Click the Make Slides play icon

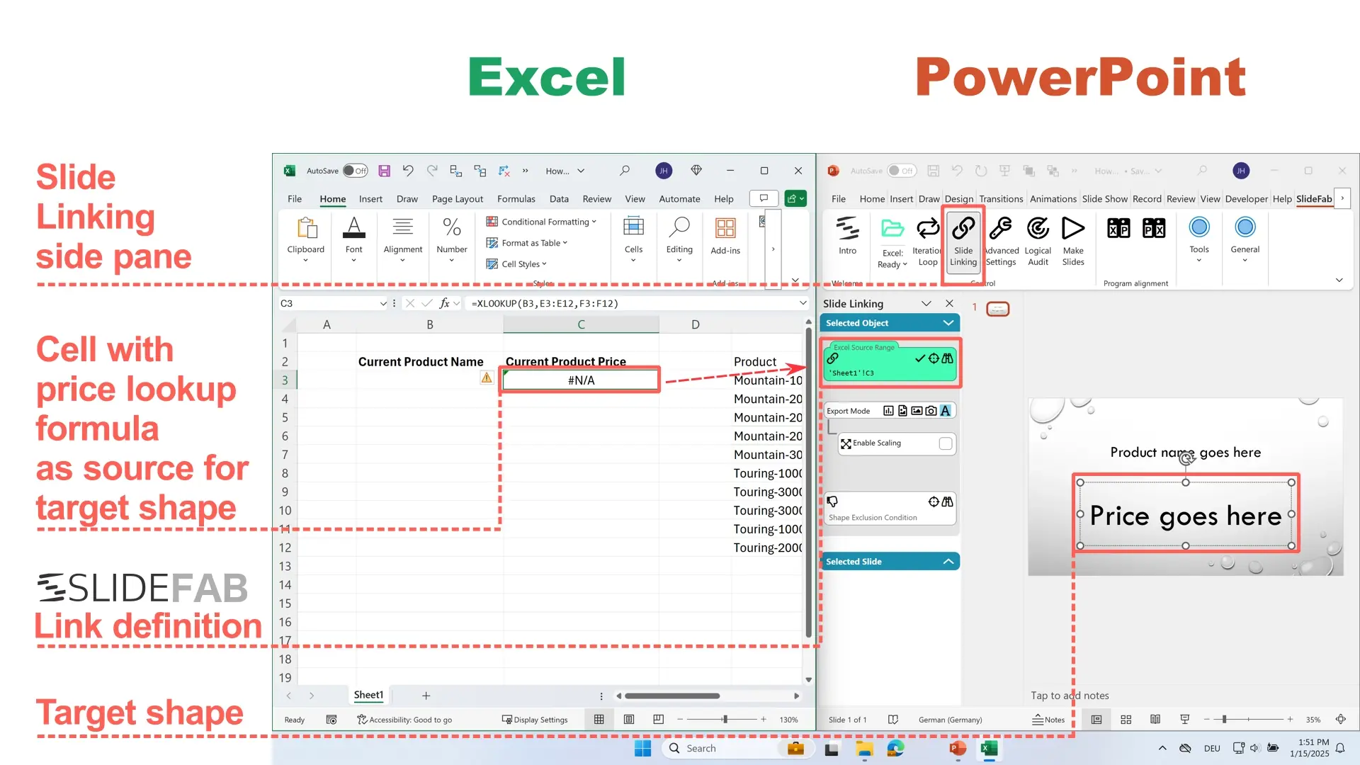[1073, 228]
